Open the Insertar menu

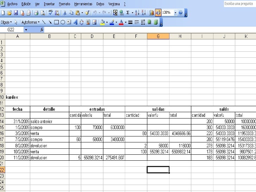49,4
